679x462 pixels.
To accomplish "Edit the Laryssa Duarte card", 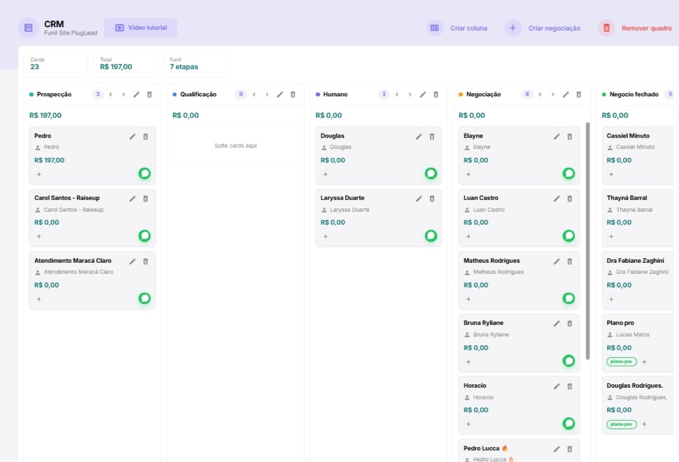I will (x=419, y=199).
